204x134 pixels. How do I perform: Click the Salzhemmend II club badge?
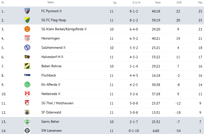[27, 47]
